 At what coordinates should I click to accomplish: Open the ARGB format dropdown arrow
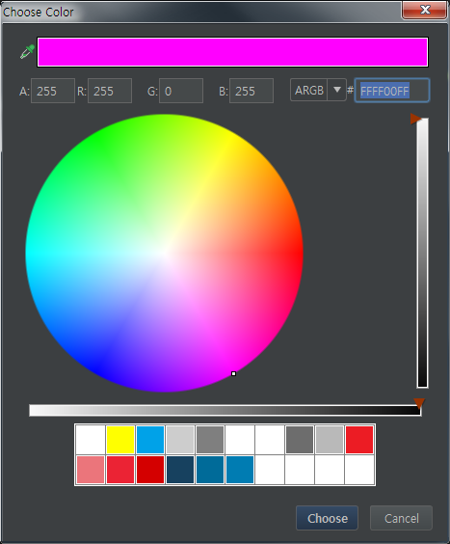point(337,90)
